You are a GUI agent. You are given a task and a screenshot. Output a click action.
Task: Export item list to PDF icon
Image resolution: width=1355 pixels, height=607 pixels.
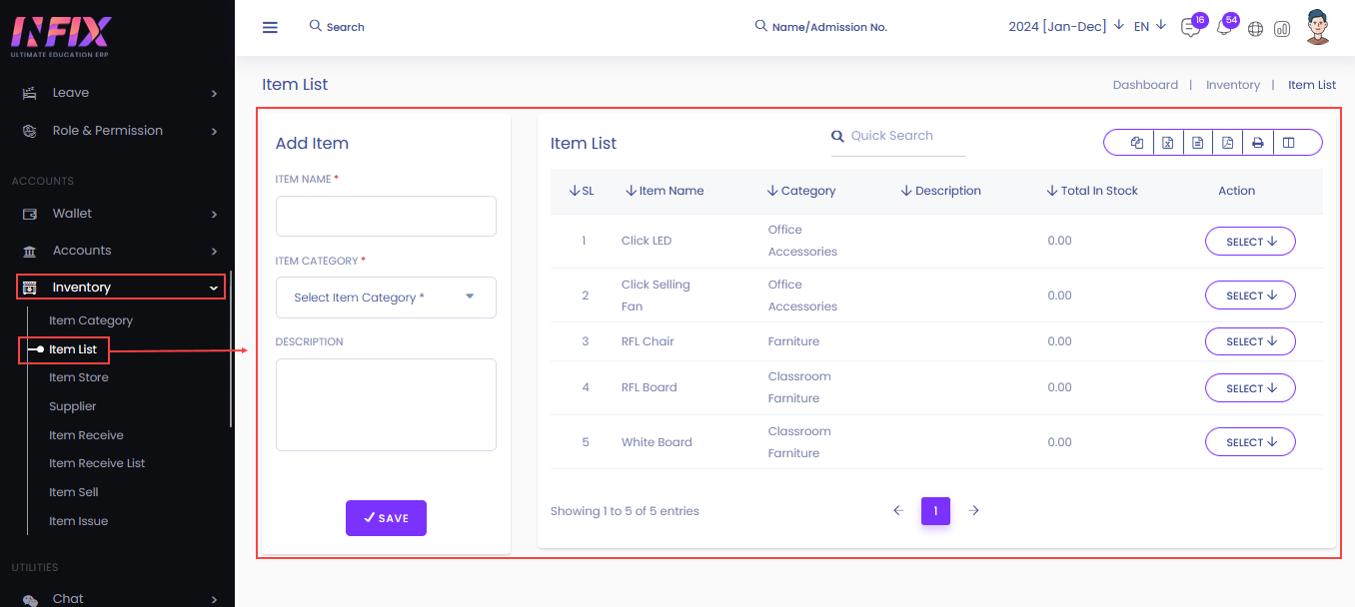pos(1227,143)
